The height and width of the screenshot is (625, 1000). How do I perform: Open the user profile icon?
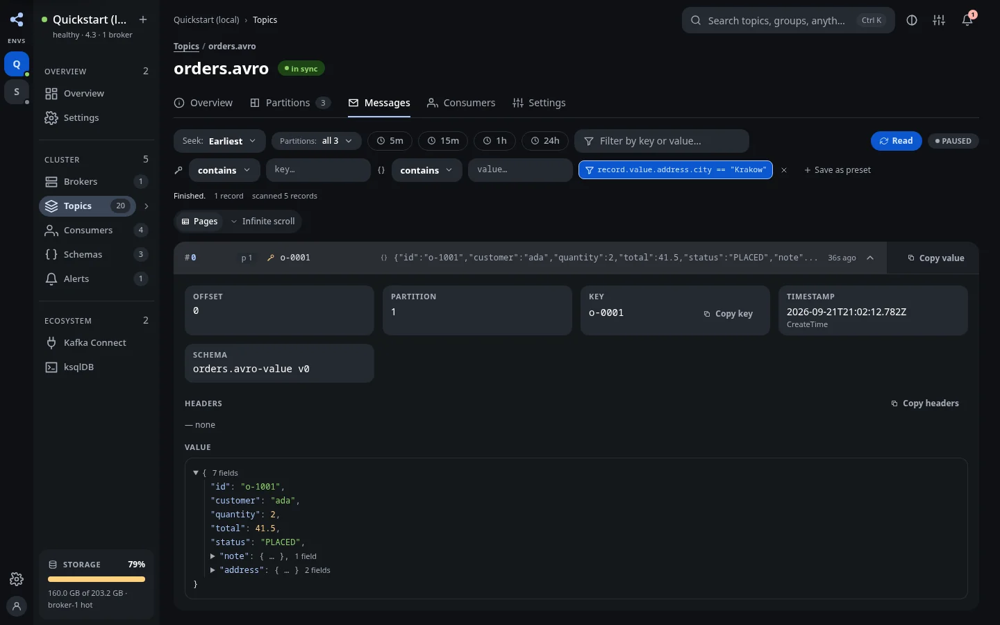[x=17, y=606]
